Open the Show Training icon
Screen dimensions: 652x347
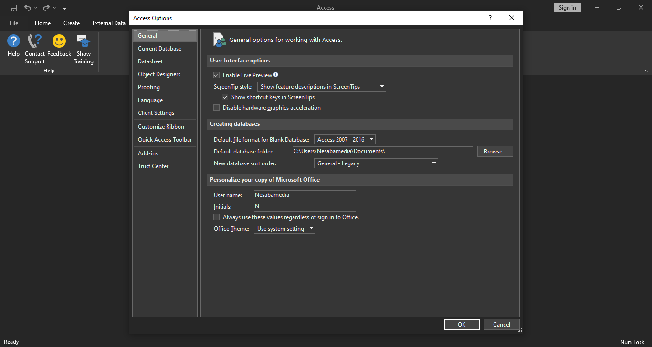coord(84,41)
